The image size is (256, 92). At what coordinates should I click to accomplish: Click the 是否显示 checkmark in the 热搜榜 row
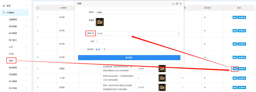coord(205,88)
